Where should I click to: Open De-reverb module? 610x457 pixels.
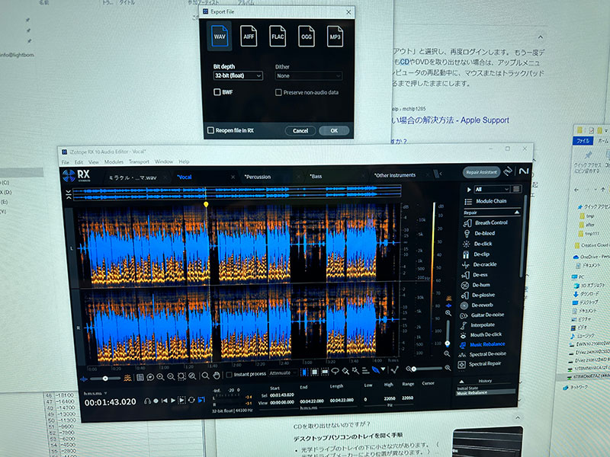477,305
